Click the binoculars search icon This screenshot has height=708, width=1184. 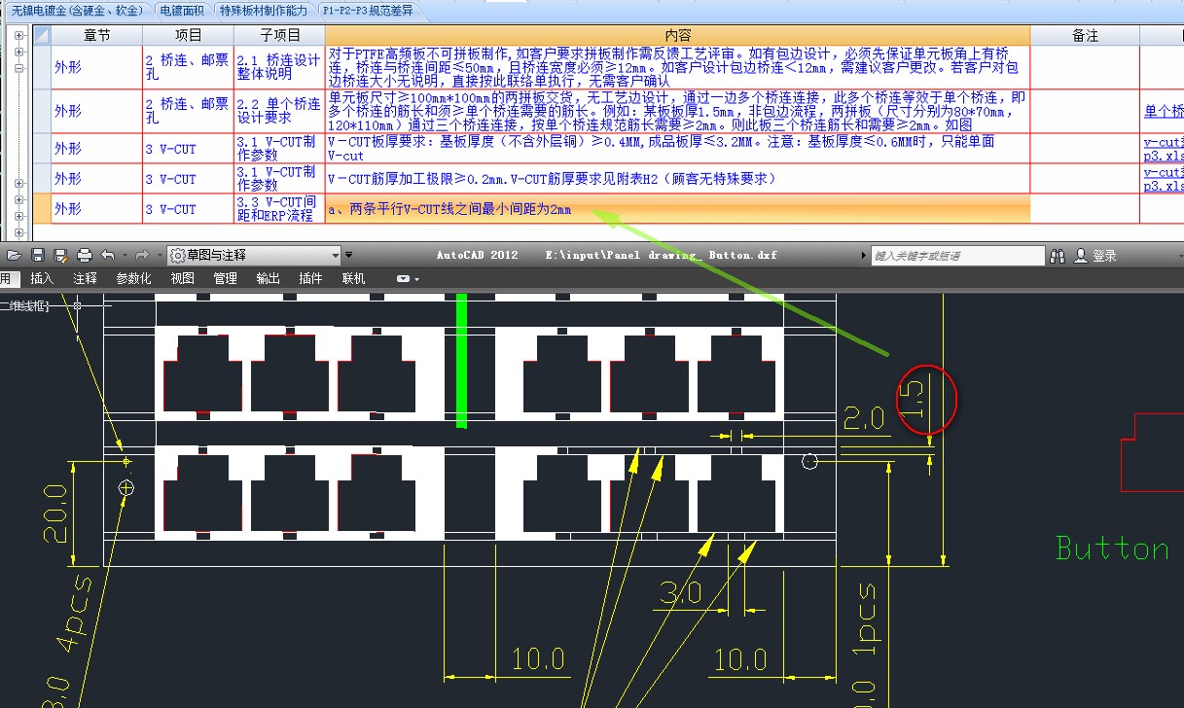click(x=1058, y=256)
